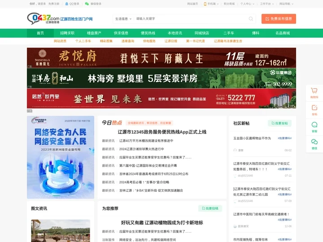Open community post 市内现铺免租，就等你来
The height and width of the screenshot is (242, 323).
(250, 239)
